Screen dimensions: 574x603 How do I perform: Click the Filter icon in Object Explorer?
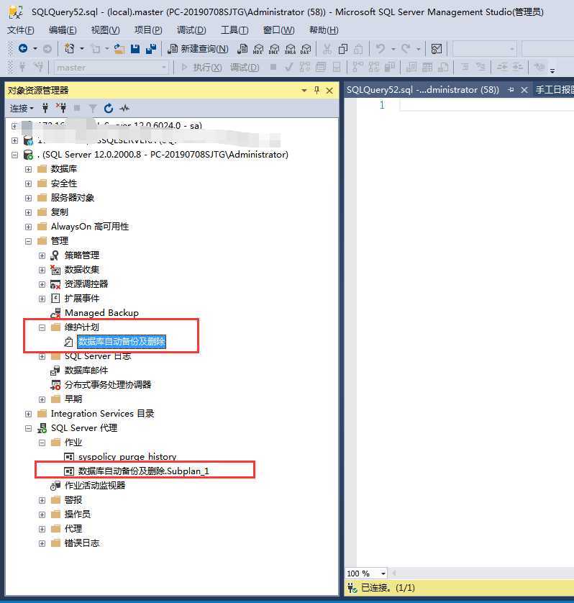[x=93, y=109]
